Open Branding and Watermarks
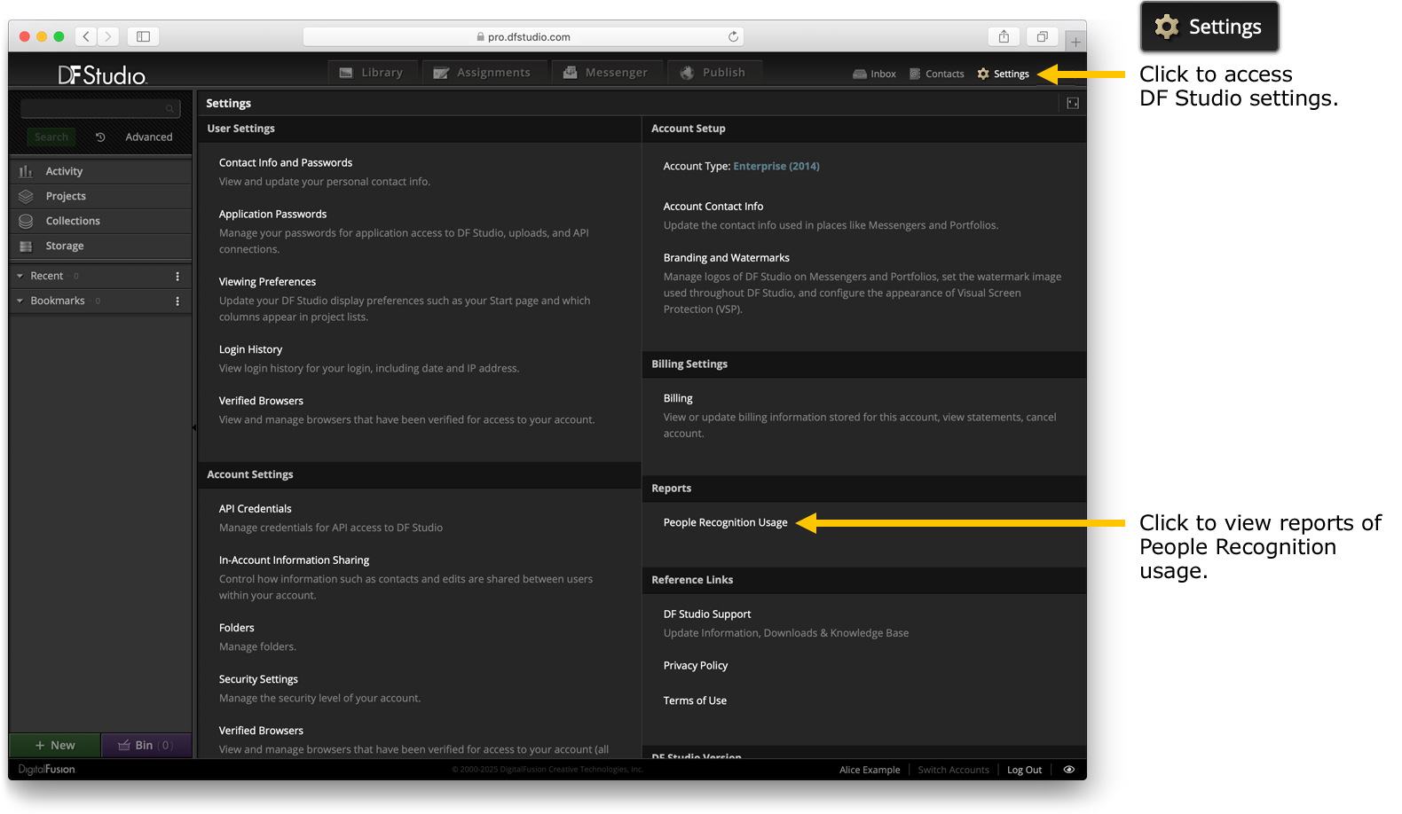This screenshot has height=814, width=1402. pos(727,258)
